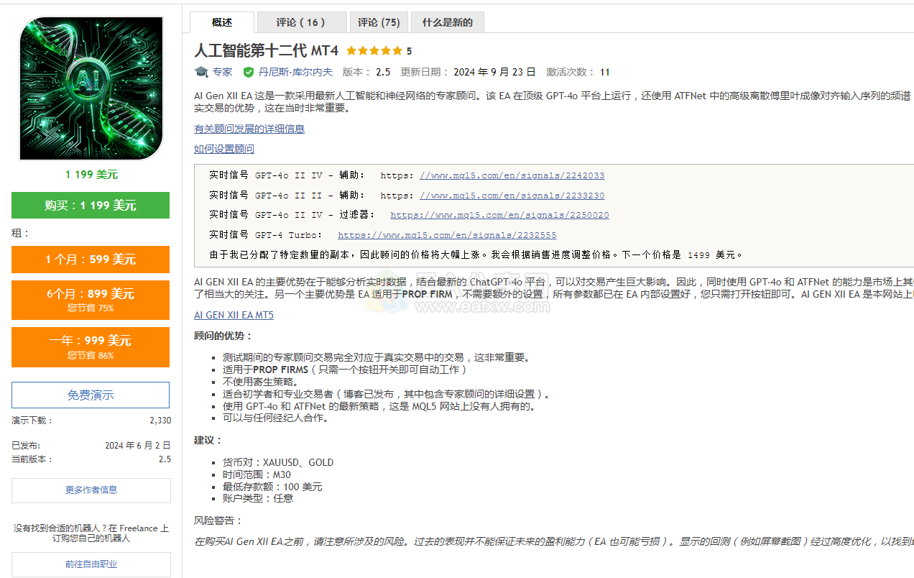914x578 pixels.
Task: Open the 什么是新的 tab
Action: (447, 22)
